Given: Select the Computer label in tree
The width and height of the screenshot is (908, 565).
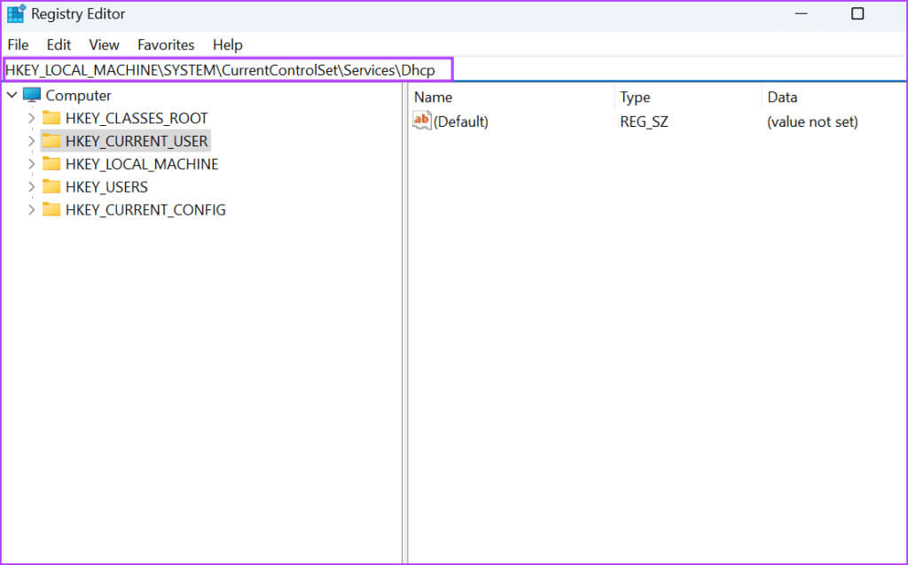Looking at the screenshot, I should [x=78, y=95].
